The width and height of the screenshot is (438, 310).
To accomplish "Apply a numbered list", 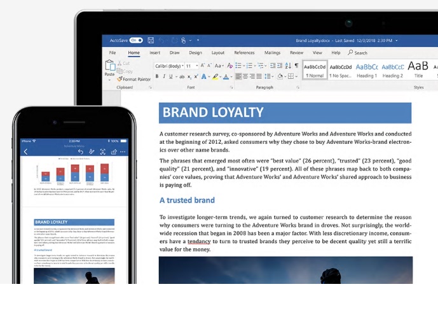I will [x=249, y=66].
